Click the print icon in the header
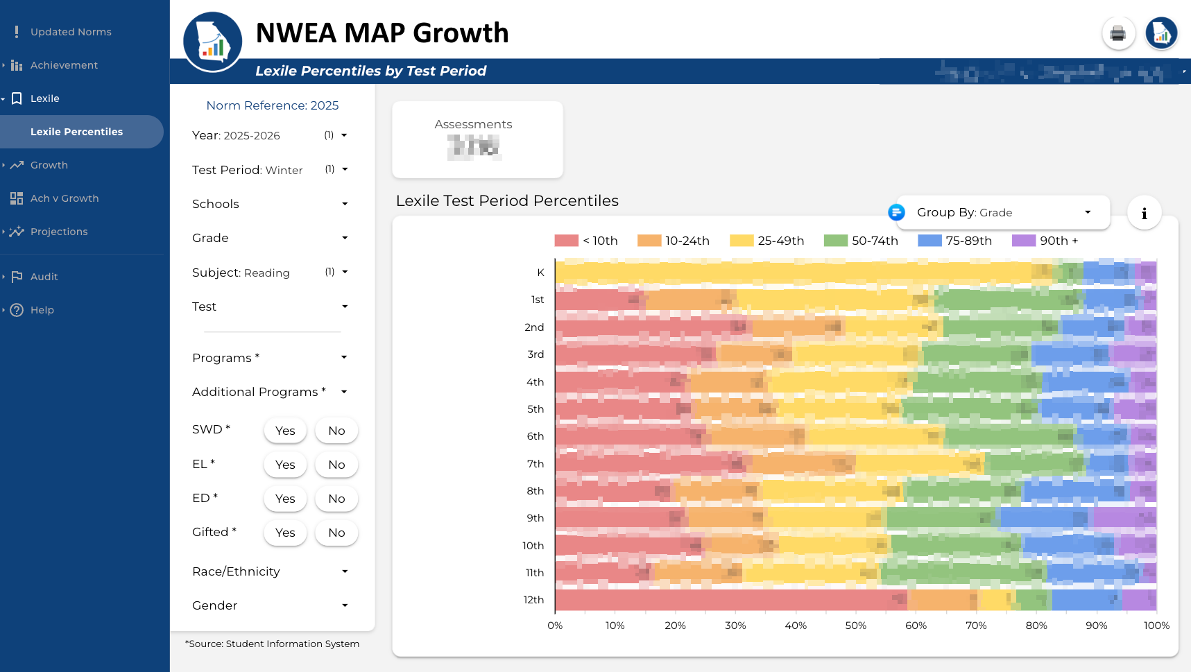Viewport: 1191px width, 672px height. pyautogui.click(x=1117, y=33)
